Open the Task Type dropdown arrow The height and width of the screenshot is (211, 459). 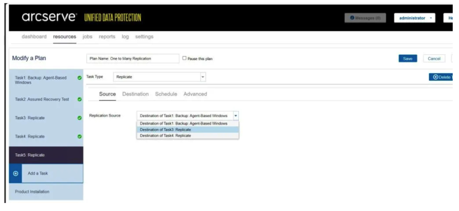203,77
